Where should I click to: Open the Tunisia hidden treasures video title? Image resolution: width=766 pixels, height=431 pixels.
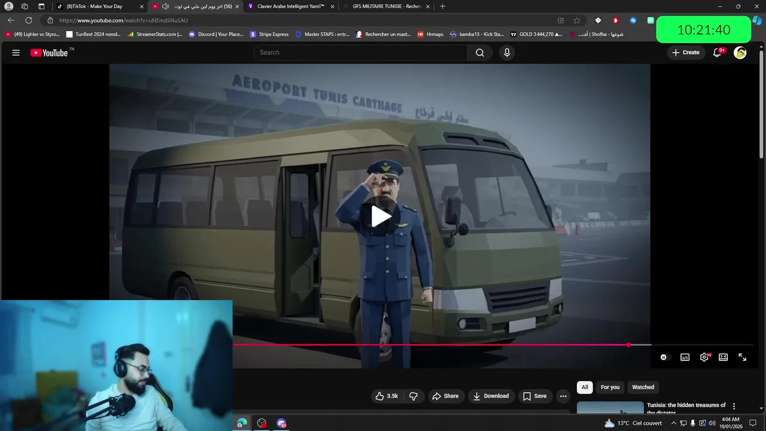coord(686,409)
